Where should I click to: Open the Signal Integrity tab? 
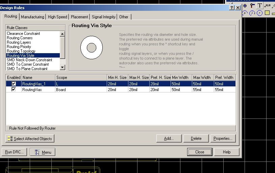coord(104,17)
